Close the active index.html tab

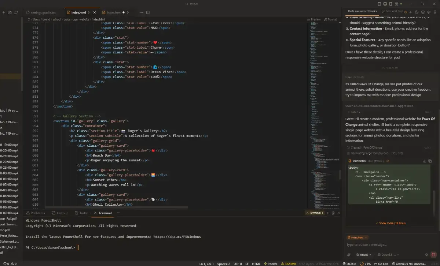(95, 12)
